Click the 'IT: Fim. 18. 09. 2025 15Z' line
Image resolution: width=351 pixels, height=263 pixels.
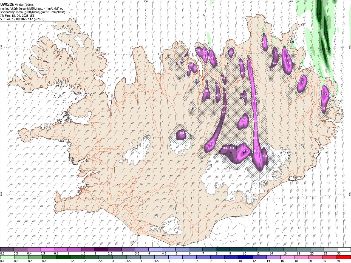17,16
